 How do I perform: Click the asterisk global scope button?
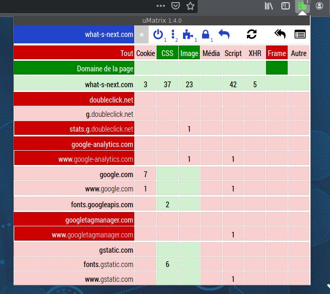point(141,35)
